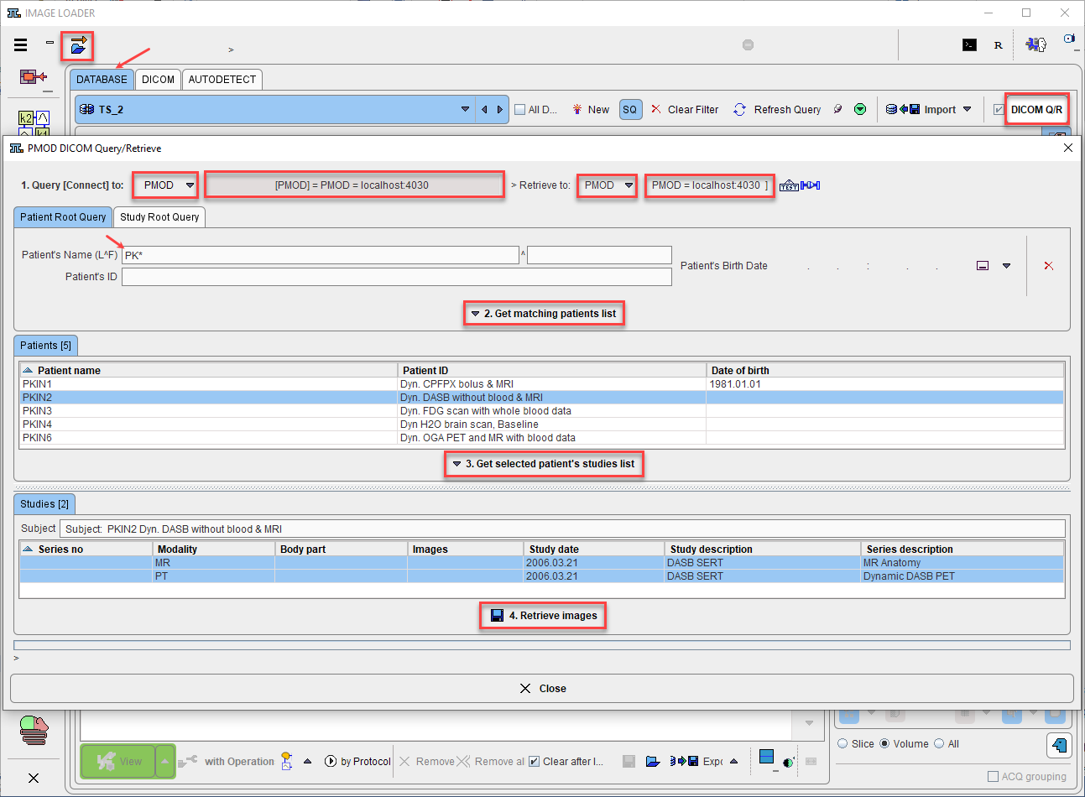Click the pen/edit icon beside Refresh Query
The image size is (1085, 797).
coord(837,110)
